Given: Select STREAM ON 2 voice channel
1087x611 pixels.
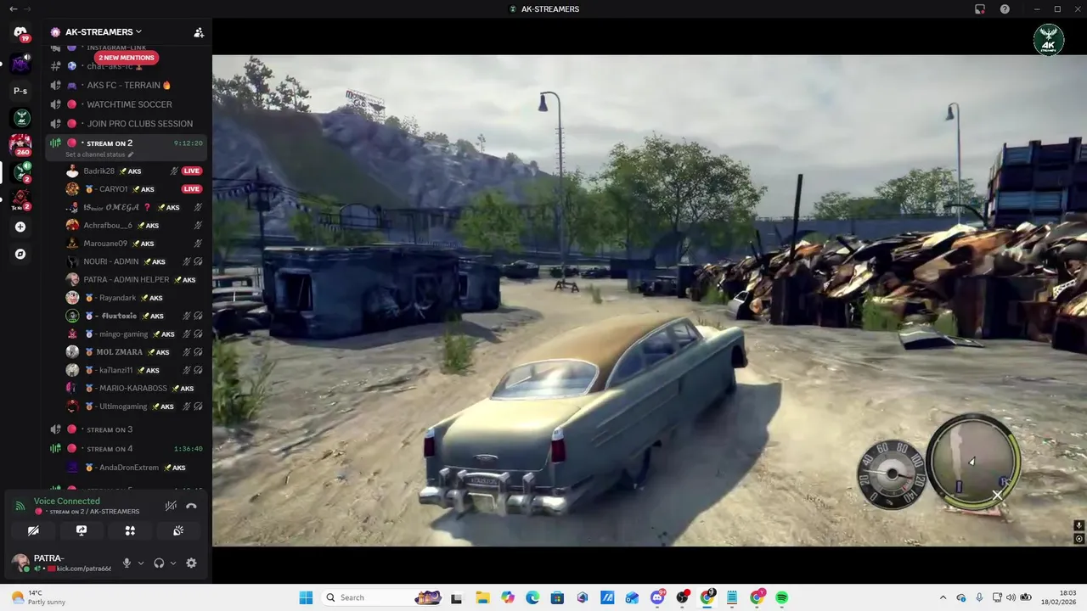Looking at the screenshot, I should (127, 143).
